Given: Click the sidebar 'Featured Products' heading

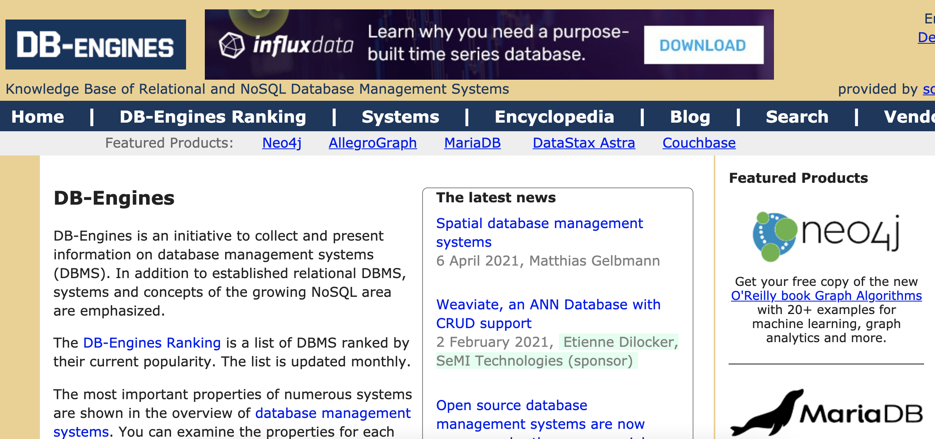Looking at the screenshot, I should coord(799,178).
